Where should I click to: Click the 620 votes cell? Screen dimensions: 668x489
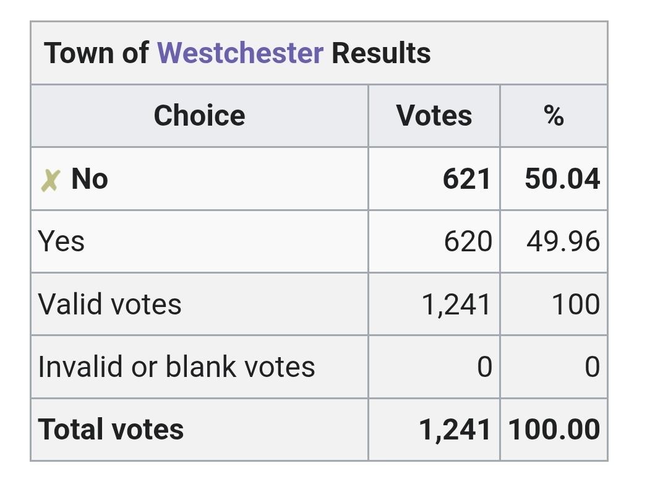pyautogui.click(x=468, y=242)
